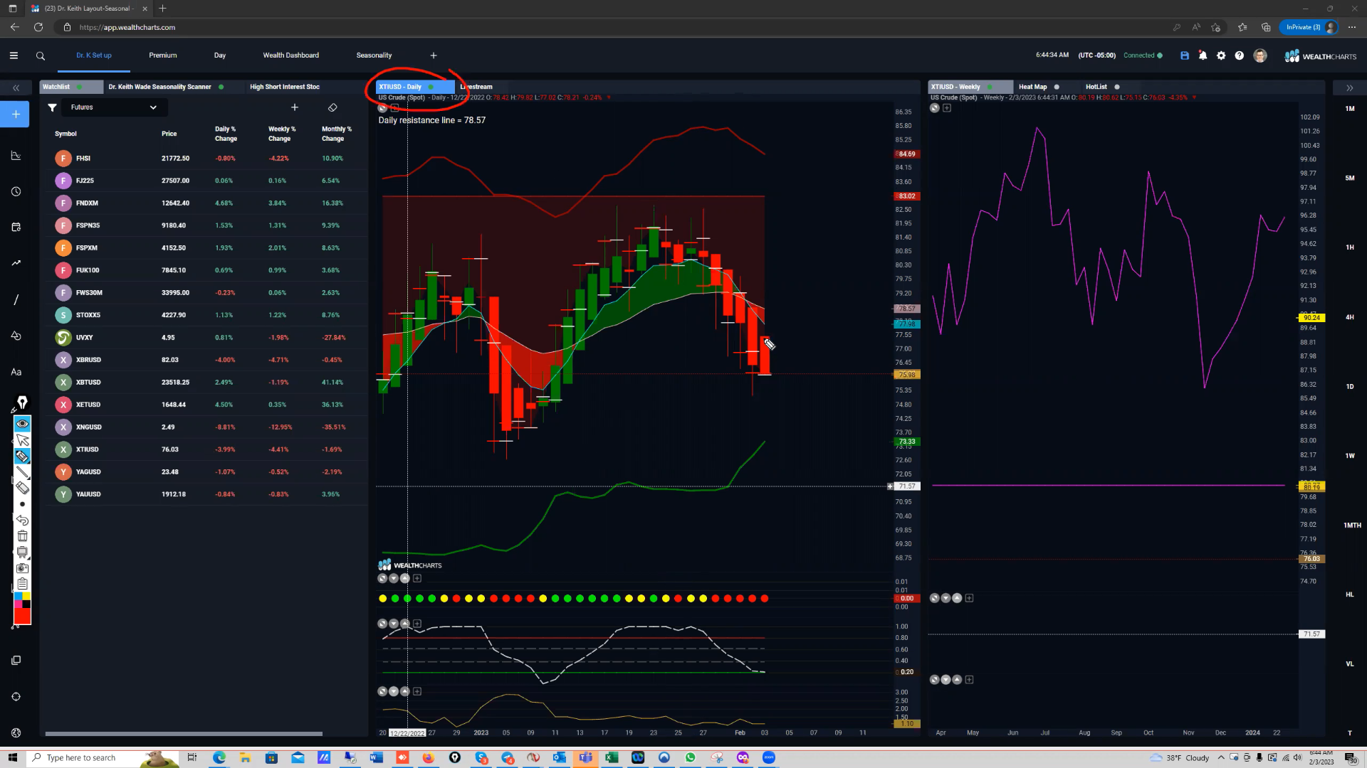Select the trend line tool in sidebar
The height and width of the screenshot is (768, 1367).
[x=16, y=263]
